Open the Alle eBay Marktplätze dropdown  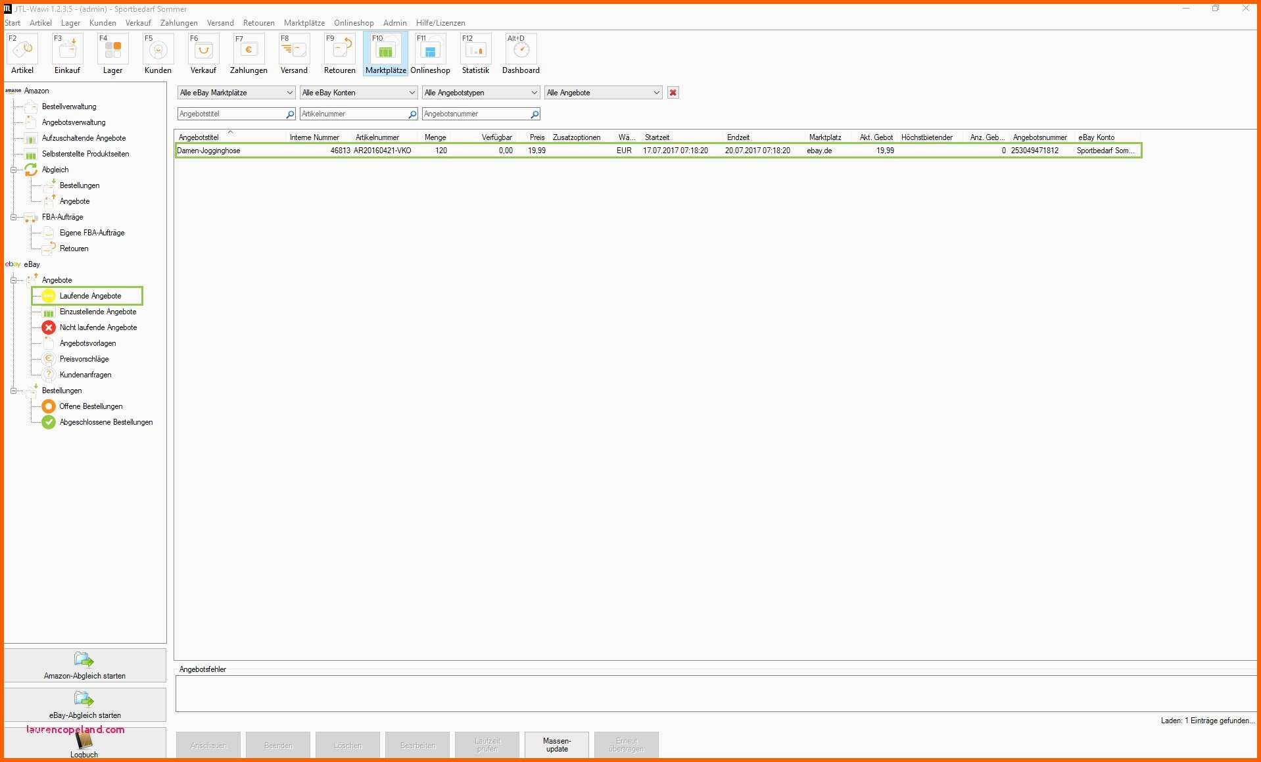[236, 93]
